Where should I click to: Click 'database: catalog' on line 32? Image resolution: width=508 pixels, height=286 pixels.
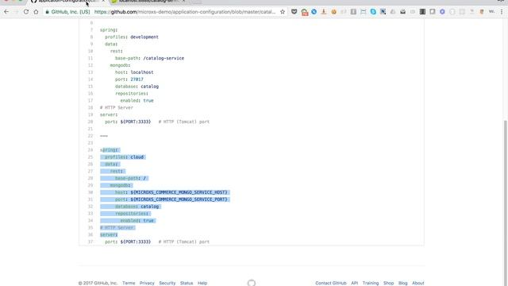137,207
